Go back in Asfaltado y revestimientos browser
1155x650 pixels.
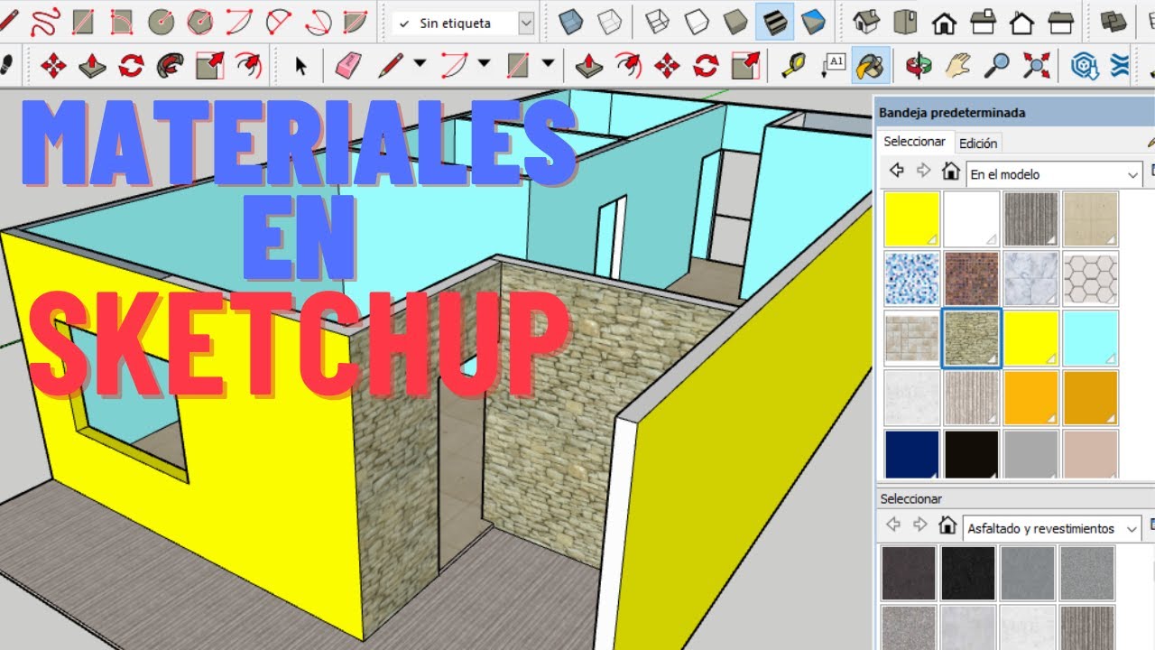click(x=893, y=525)
